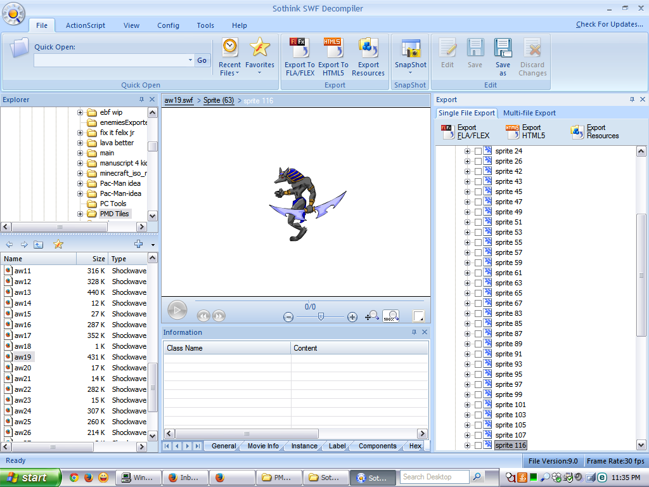
Task: Go up one folder level
Action: 39,245
